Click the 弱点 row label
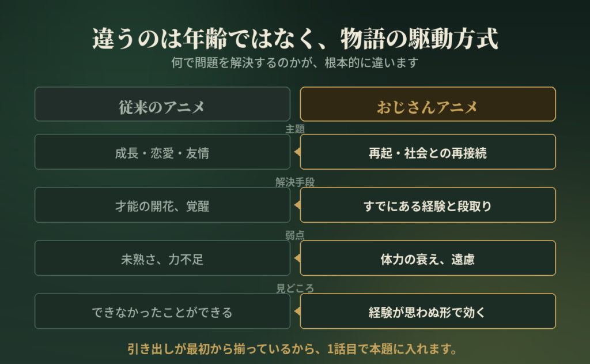 click(x=295, y=235)
